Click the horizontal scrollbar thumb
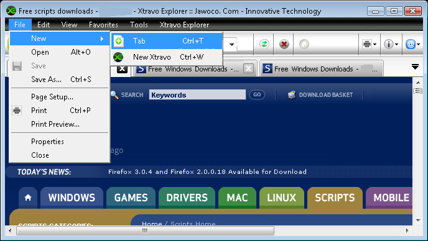Viewport: 428px width, 241px height. pos(145,230)
